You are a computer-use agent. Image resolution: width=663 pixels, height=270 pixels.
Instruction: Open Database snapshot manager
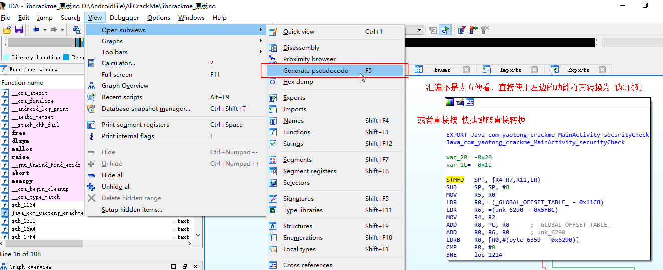point(175,109)
